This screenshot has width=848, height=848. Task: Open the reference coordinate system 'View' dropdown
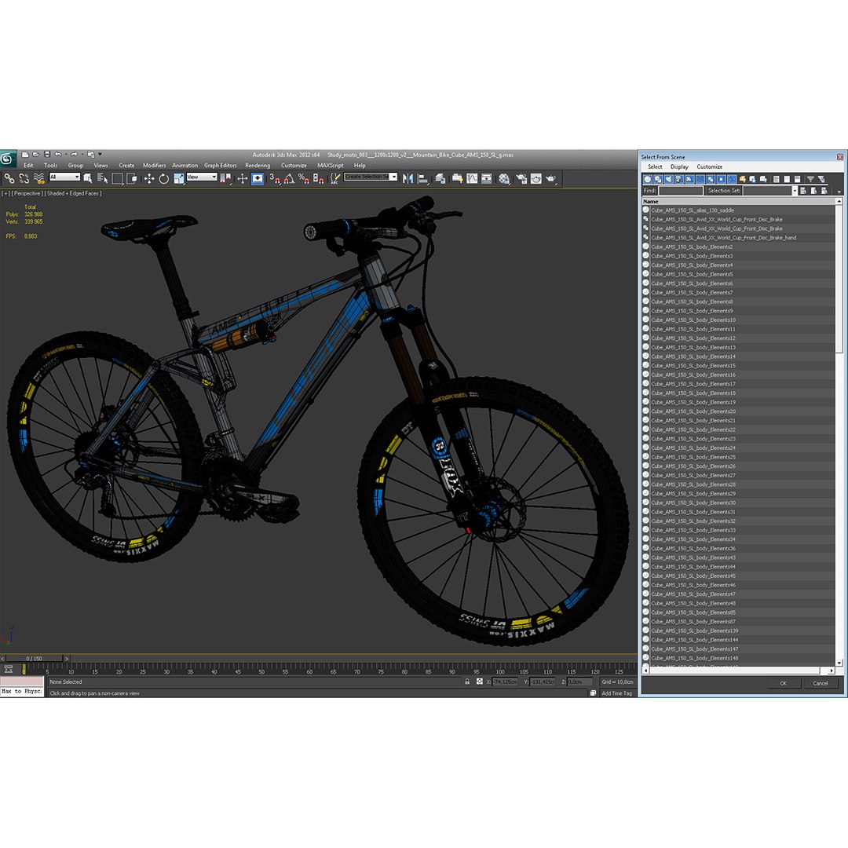[x=202, y=177]
